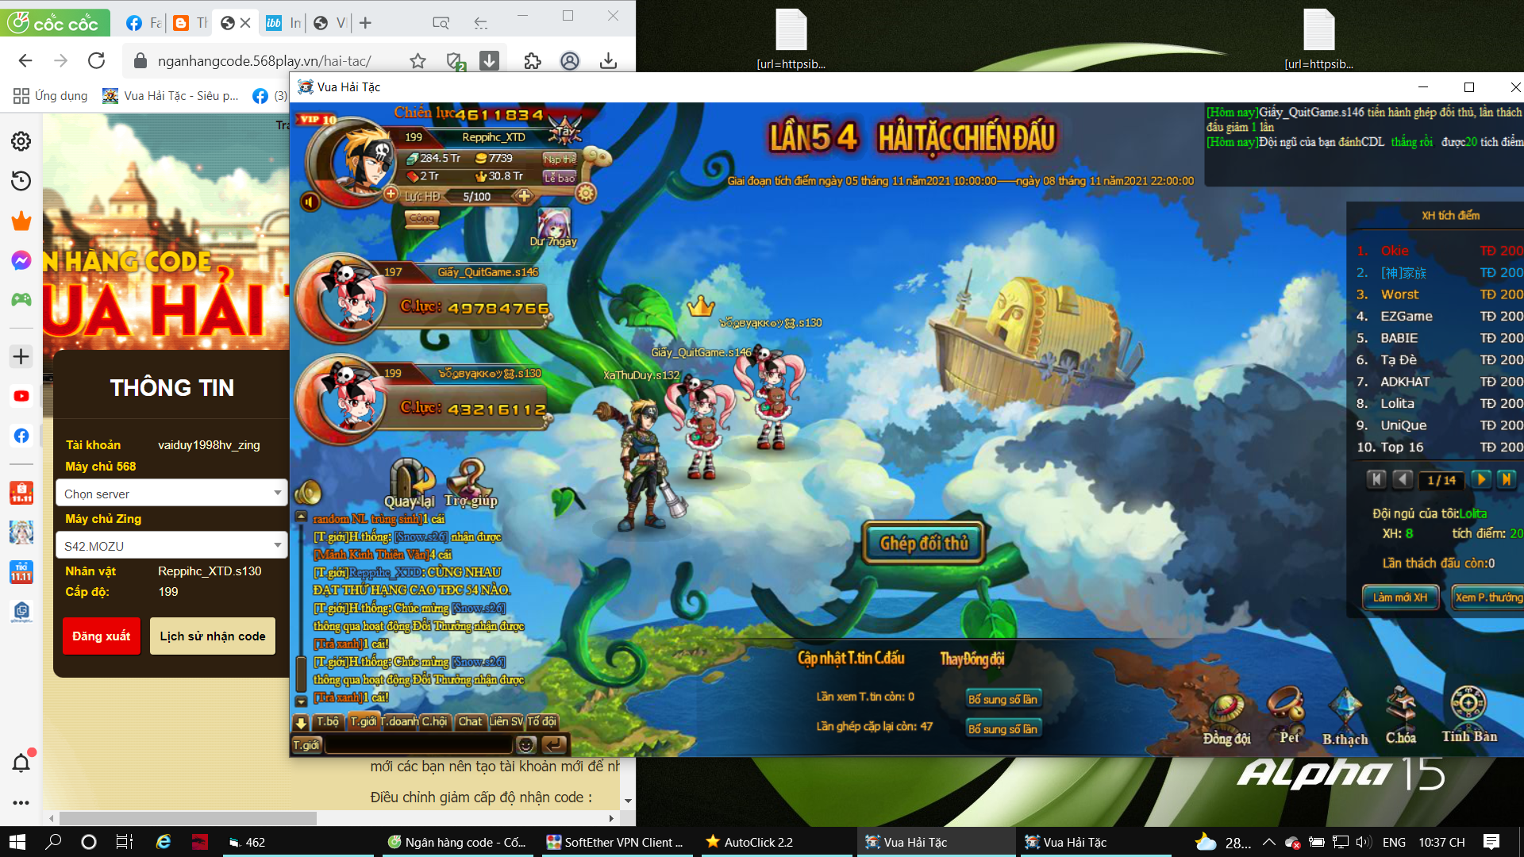Screen dimensions: 1524x857
Task: Open the C.hóa forge icon
Action: point(1401,716)
